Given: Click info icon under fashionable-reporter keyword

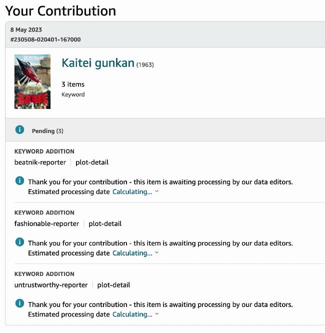Looking at the screenshot, I should 20,242.
